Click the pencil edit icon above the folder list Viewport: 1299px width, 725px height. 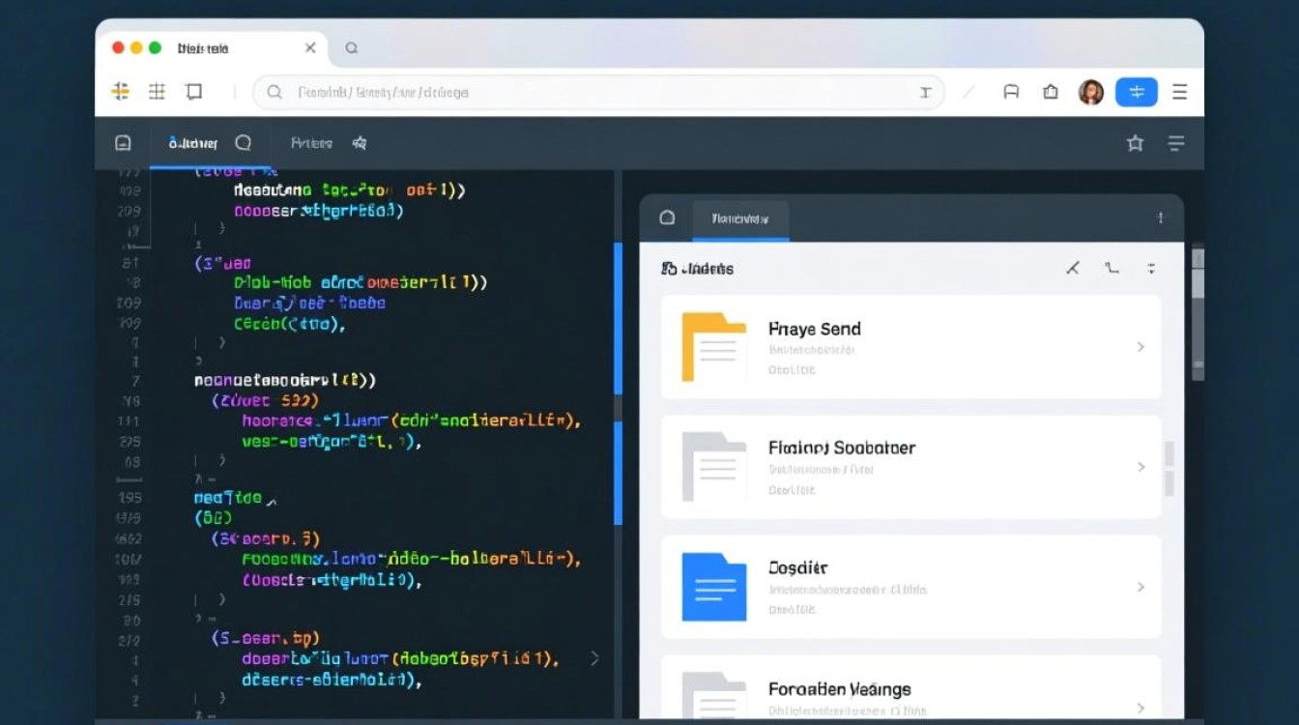pos(1072,269)
